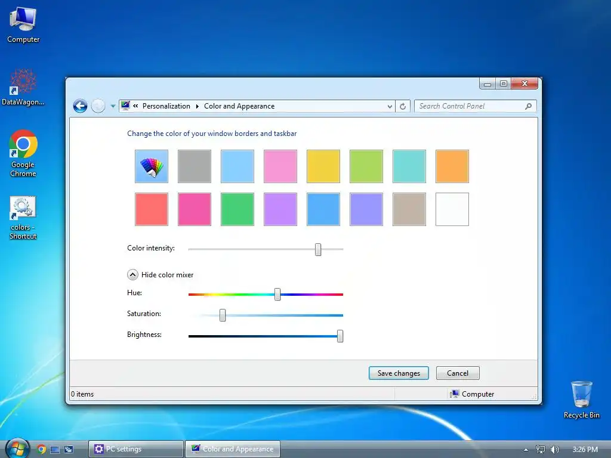Open the colors - Shortcut desktop icon
Screen dimensions: 611x458
(x=23, y=218)
